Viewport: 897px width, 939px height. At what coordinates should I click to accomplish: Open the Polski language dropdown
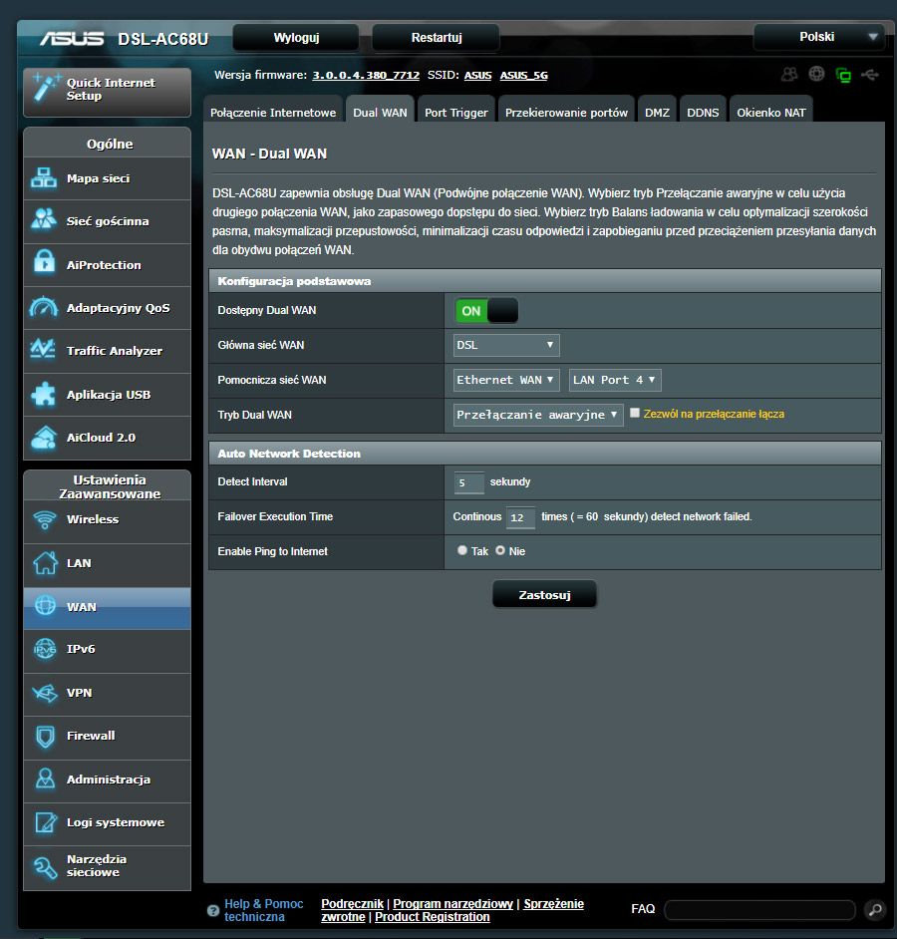[x=818, y=37]
